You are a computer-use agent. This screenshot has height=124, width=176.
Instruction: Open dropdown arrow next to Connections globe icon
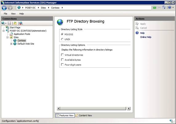[x=6, y=23]
